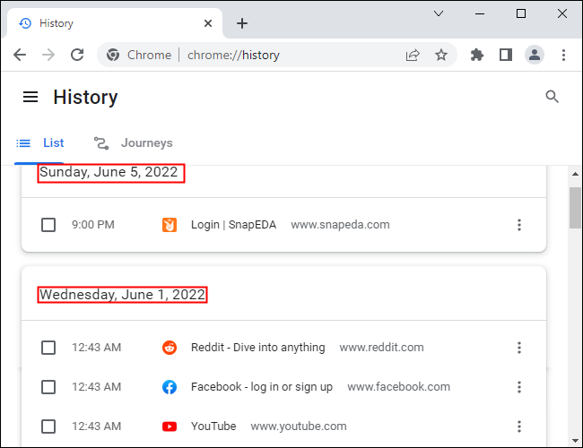This screenshot has width=583, height=448.
Task: Open actions menu for YouTube entry
Action: coord(519,426)
